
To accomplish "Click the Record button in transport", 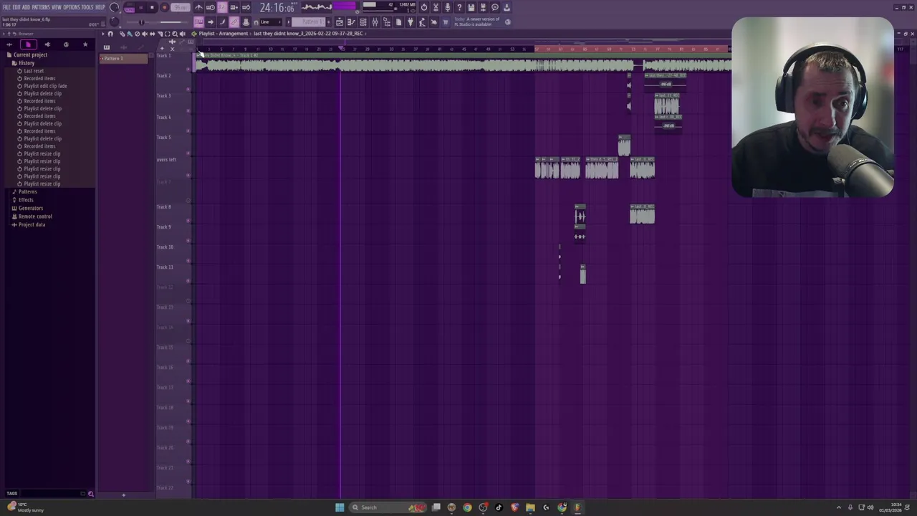I will pyautogui.click(x=165, y=7).
